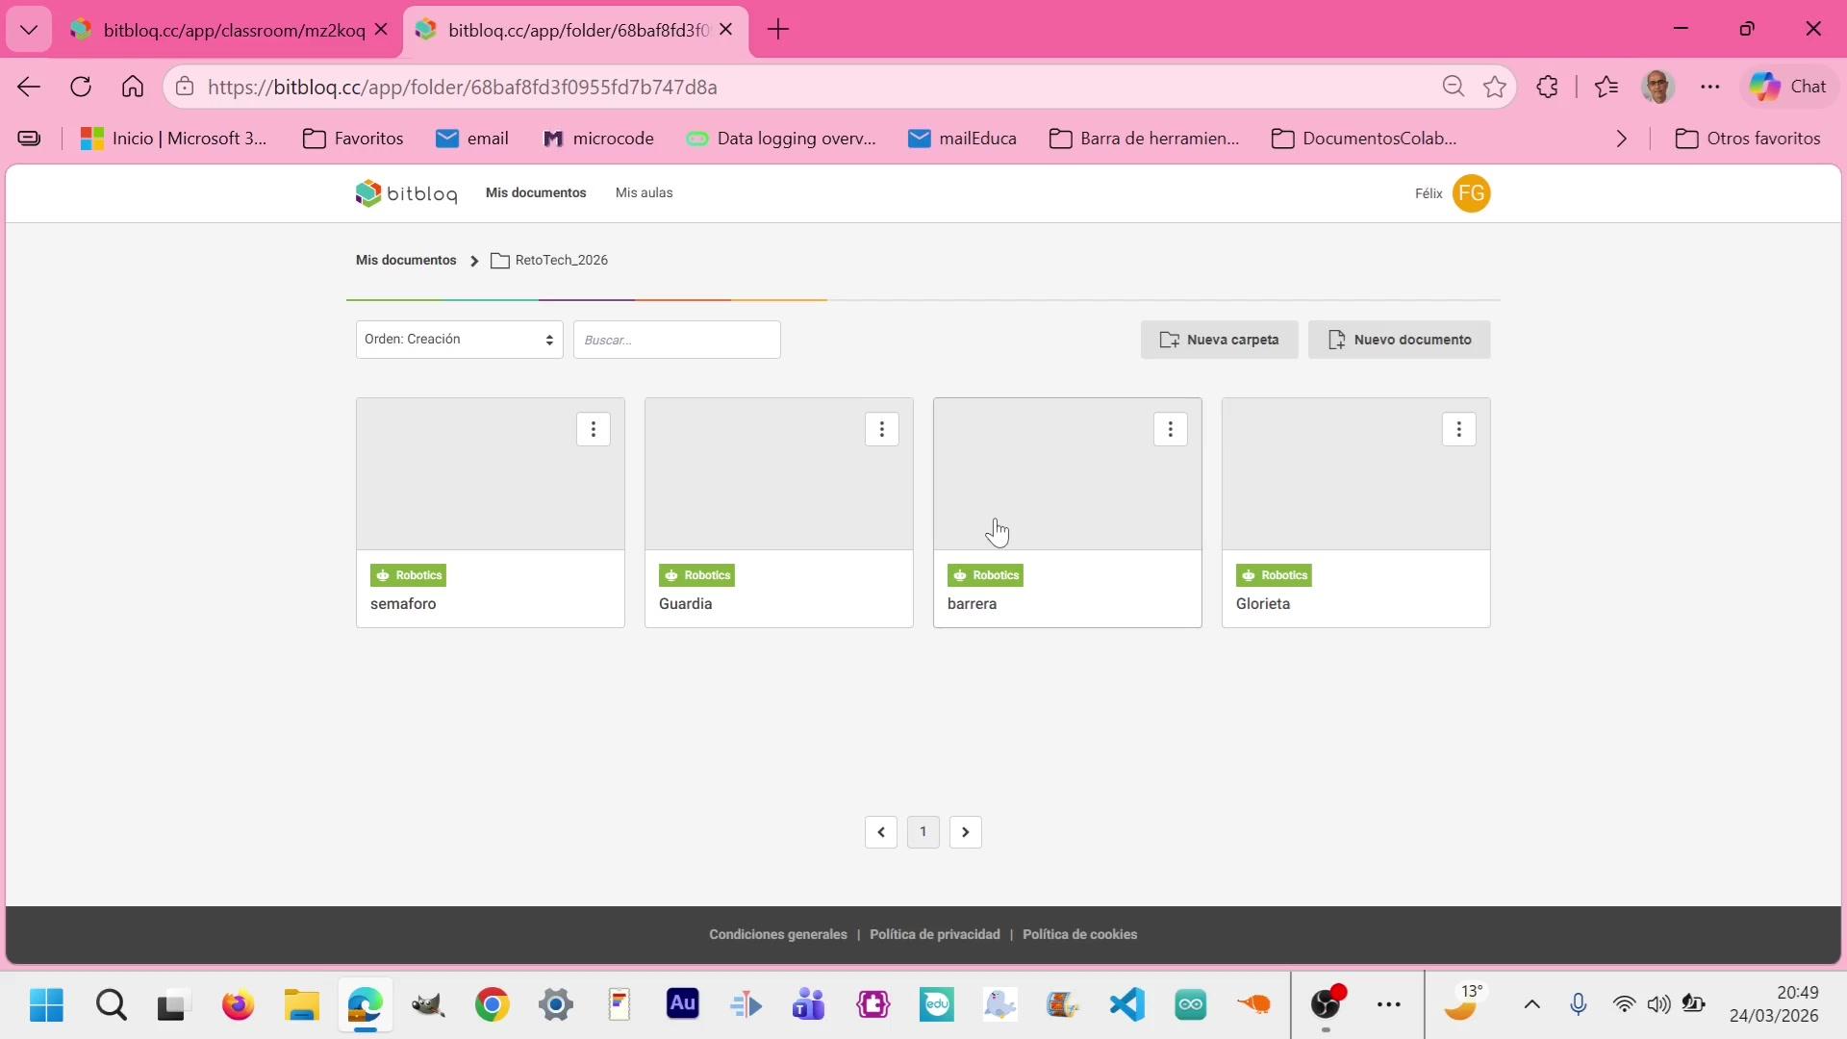1847x1039 pixels.
Task: Click the Buscar search field
Action: coord(676,340)
